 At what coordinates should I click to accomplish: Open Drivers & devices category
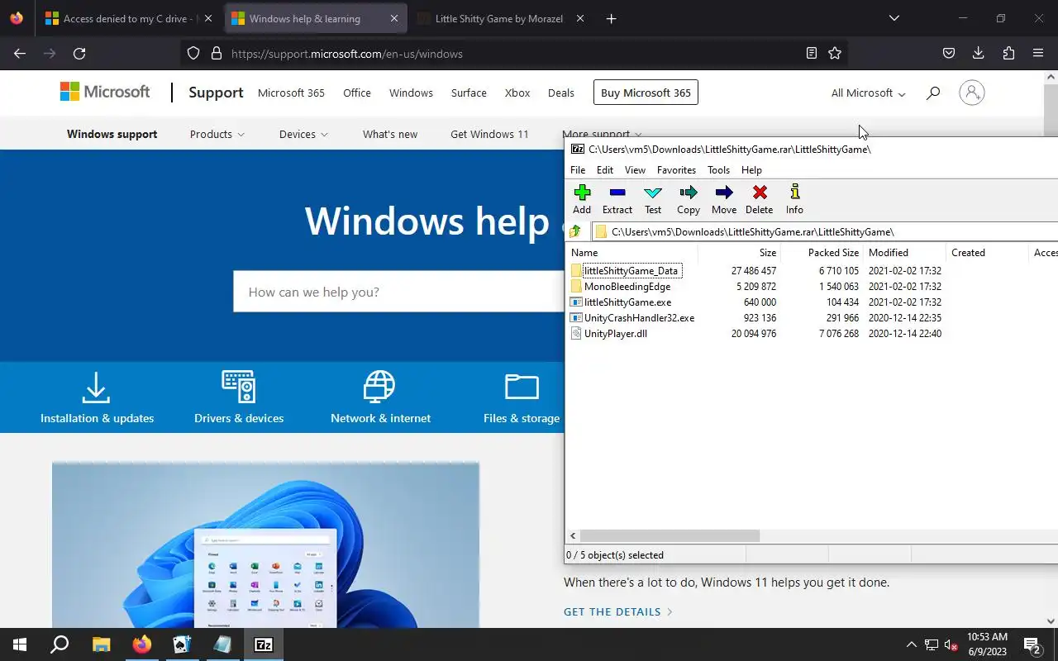tap(239, 397)
